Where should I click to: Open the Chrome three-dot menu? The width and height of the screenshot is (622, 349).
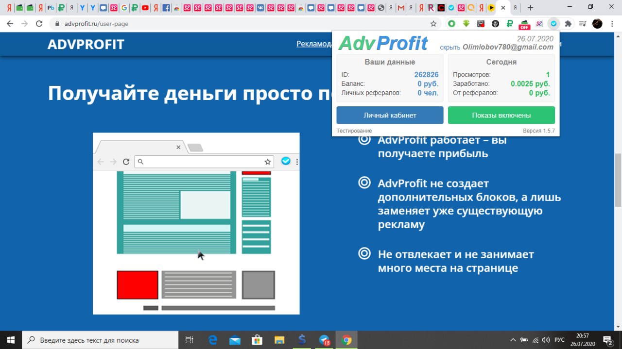[x=612, y=23]
